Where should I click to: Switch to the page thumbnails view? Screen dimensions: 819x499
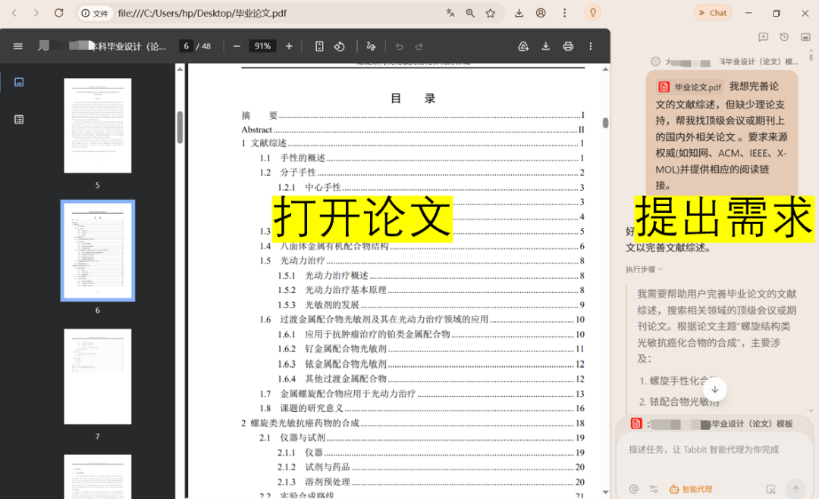click(x=19, y=82)
